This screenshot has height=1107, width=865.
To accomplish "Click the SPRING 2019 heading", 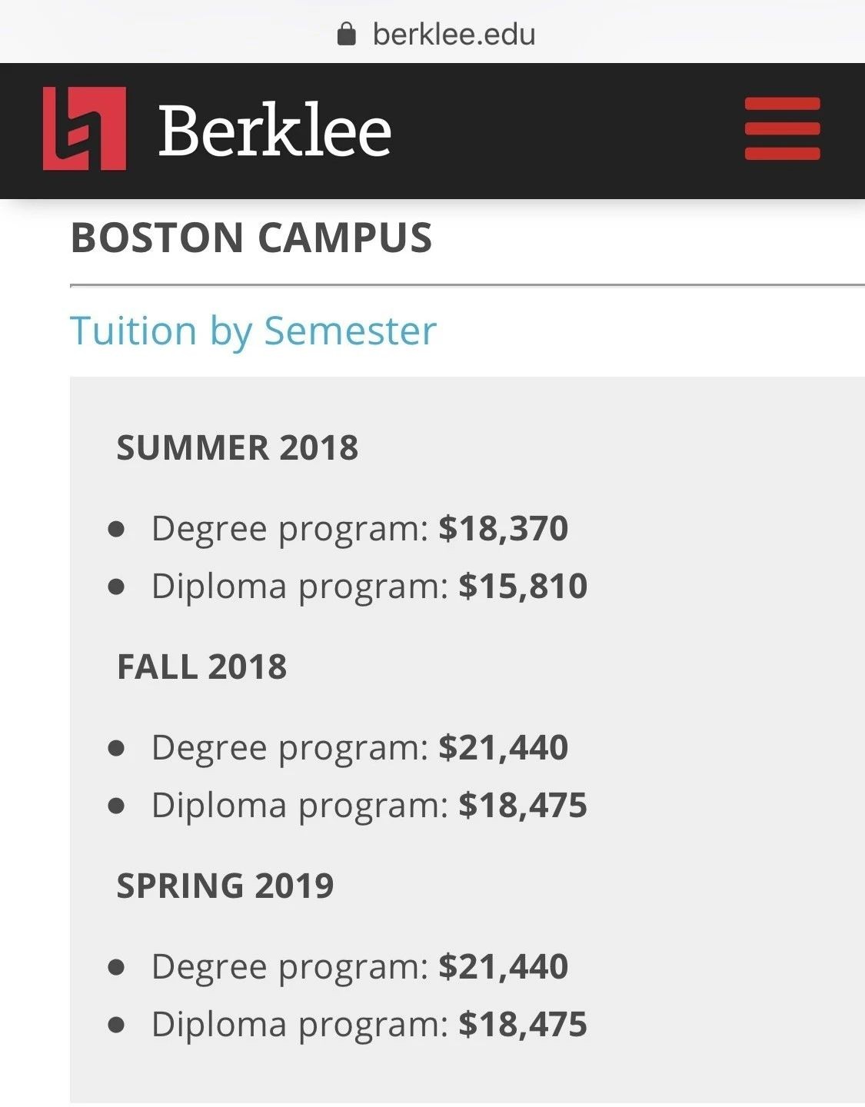I will tap(225, 886).
